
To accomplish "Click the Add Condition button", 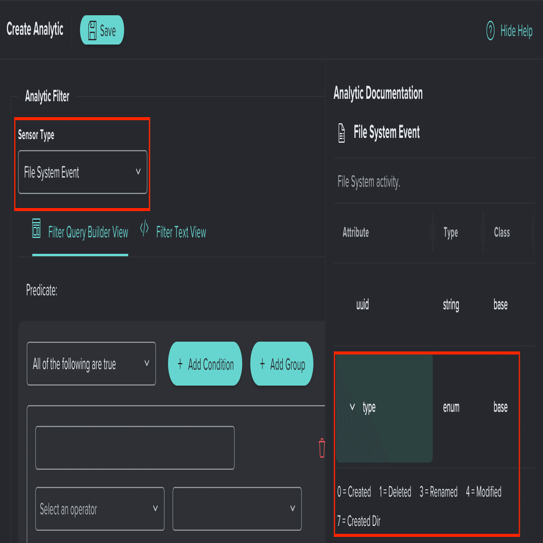I will point(205,364).
